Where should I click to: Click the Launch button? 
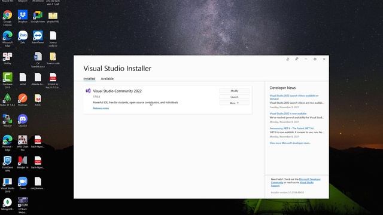point(235,97)
